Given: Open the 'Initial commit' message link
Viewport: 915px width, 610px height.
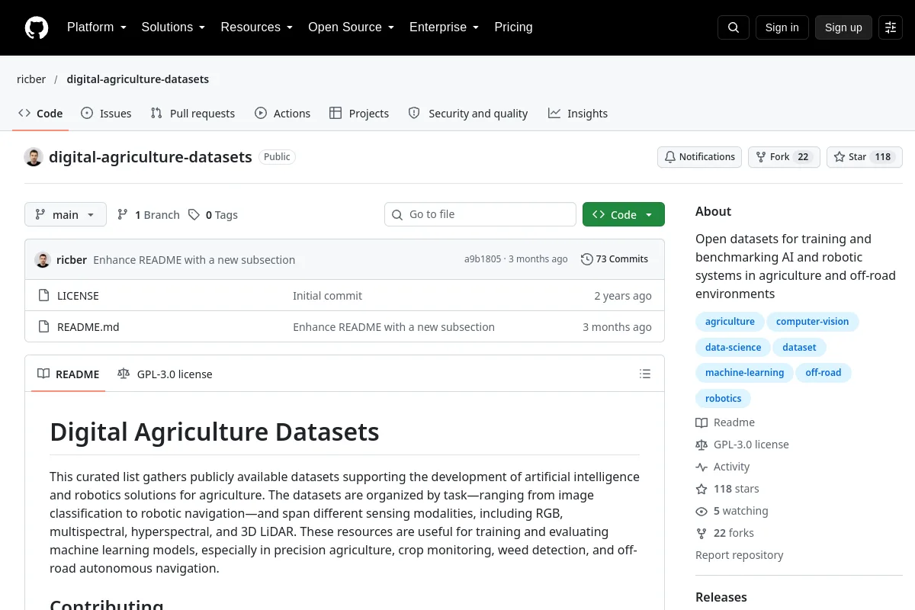Looking at the screenshot, I should (328, 296).
